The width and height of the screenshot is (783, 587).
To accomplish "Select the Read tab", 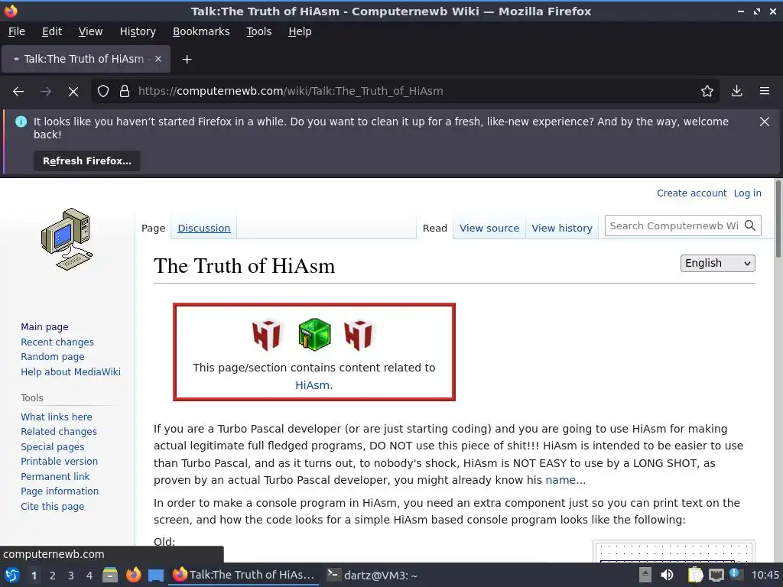I will (435, 228).
